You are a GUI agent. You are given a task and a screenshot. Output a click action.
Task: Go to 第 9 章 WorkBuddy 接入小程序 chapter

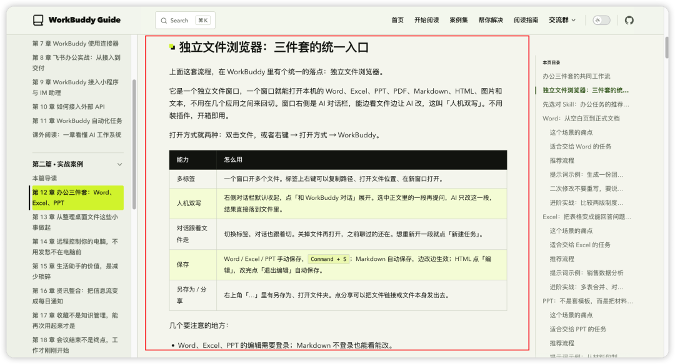[x=76, y=87]
